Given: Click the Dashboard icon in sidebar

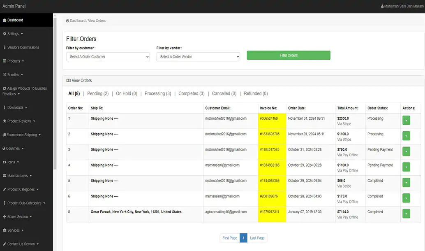Looking at the screenshot, I should pos(5,20).
